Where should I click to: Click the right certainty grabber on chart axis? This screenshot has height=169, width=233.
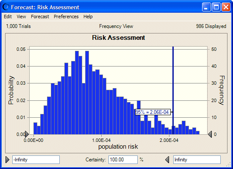(210, 134)
